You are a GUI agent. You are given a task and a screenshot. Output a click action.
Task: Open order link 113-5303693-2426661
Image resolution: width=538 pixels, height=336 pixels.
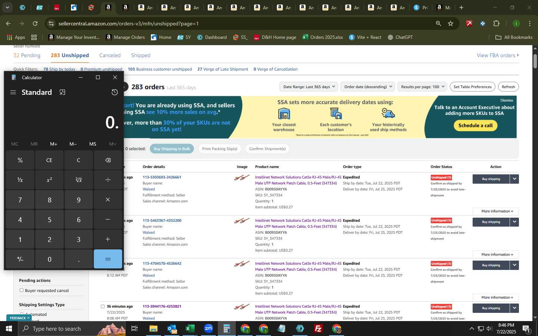pyautogui.click(x=162, y=177)
